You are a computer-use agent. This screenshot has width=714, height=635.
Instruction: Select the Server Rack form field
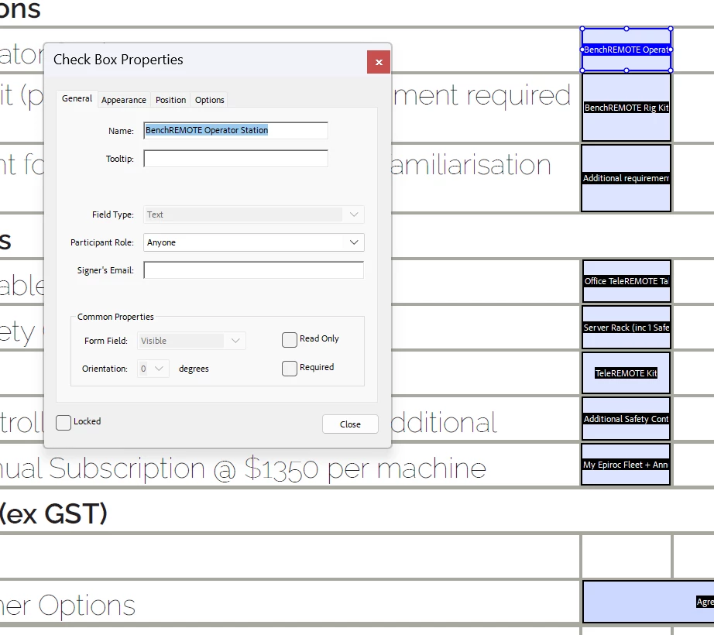[626, 328]
